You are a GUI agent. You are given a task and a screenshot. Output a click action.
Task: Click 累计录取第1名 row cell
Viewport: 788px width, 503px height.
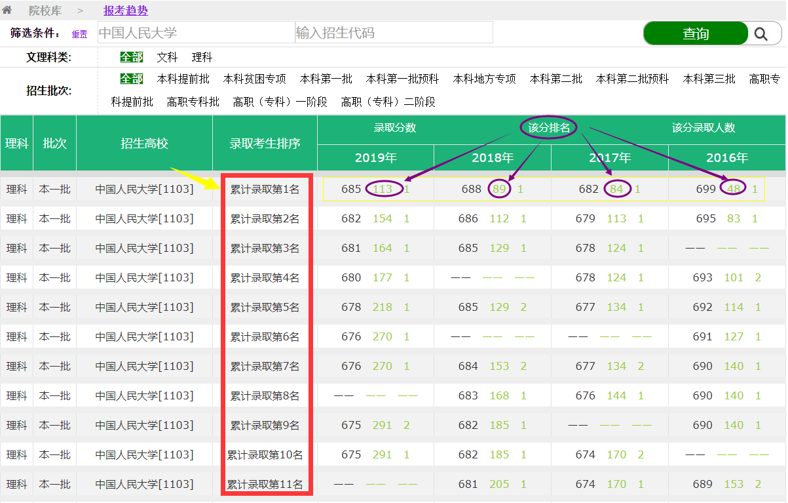coord(265,190)
